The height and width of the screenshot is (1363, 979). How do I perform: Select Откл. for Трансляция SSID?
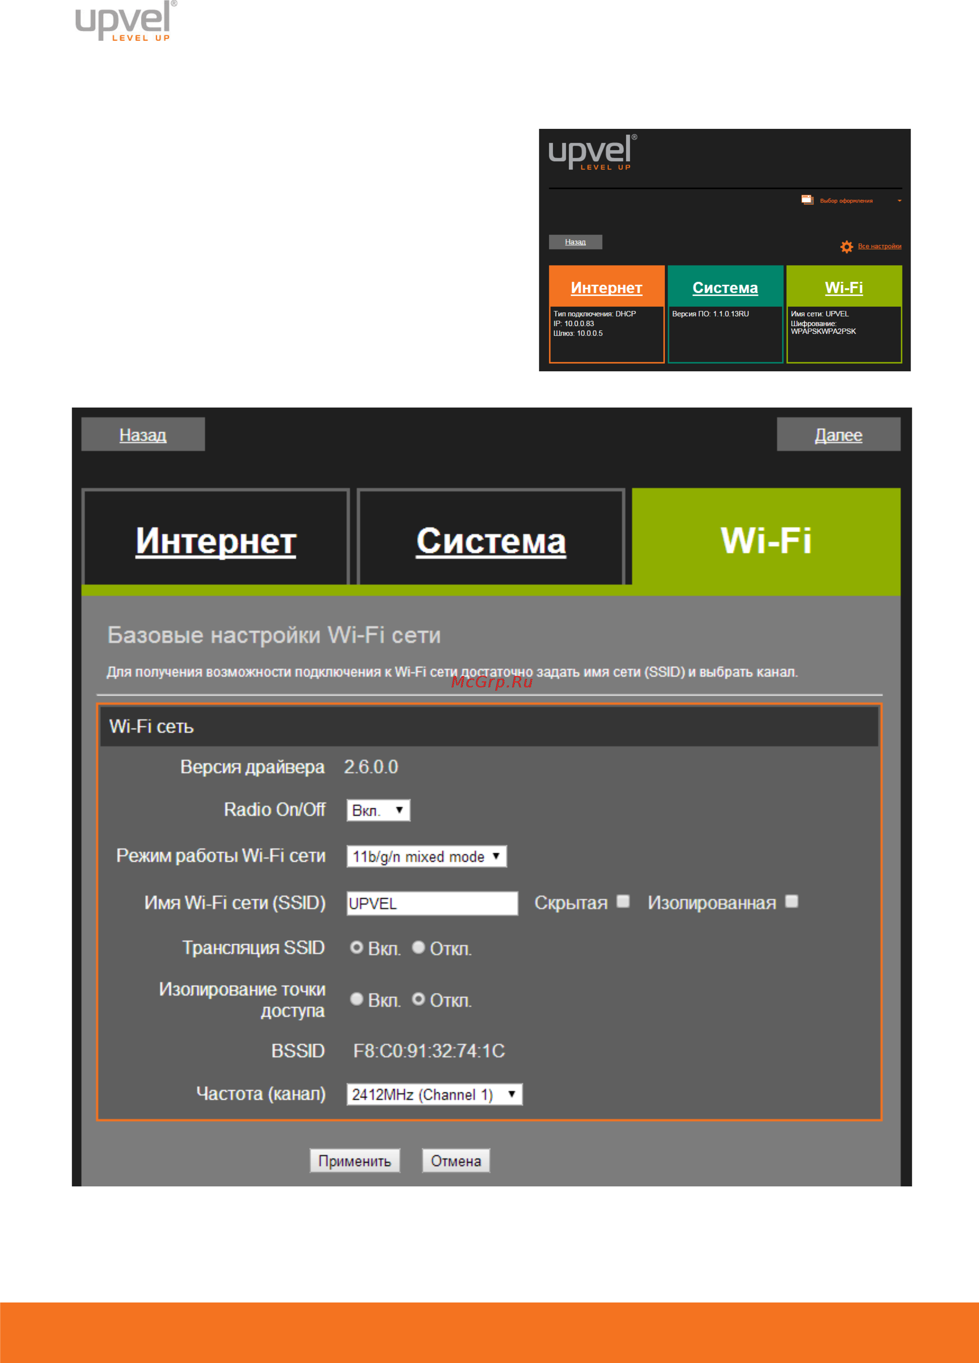pyautogui.click(x=418, y=948)
